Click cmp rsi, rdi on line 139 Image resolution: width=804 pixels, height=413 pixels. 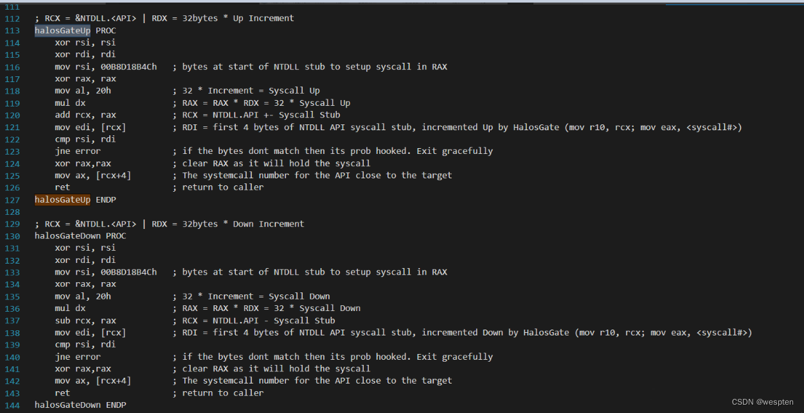(85, 345)
